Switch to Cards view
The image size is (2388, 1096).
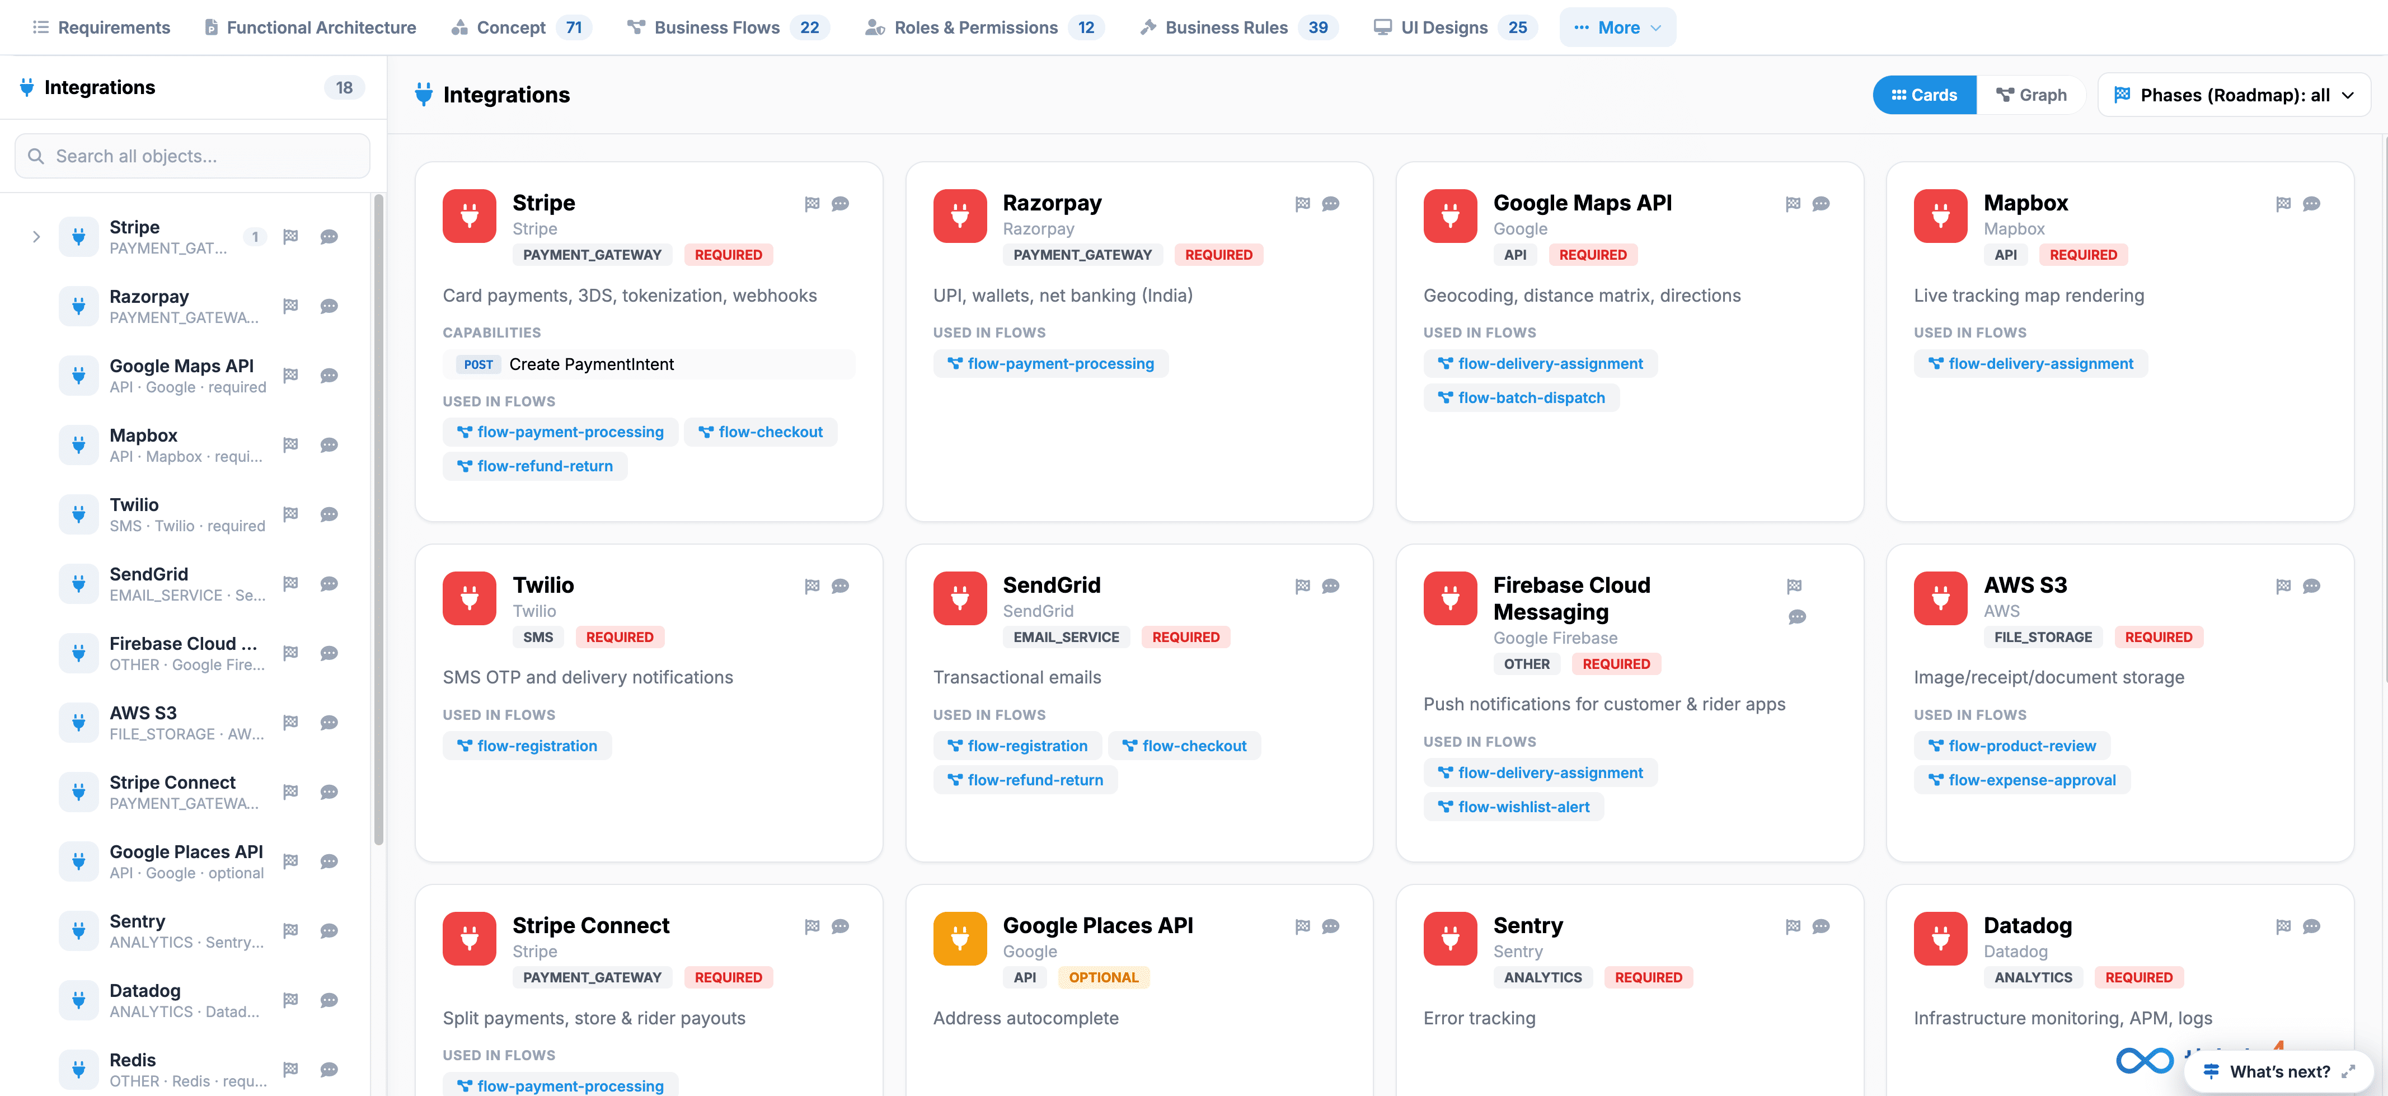(x=1923, y=95)
